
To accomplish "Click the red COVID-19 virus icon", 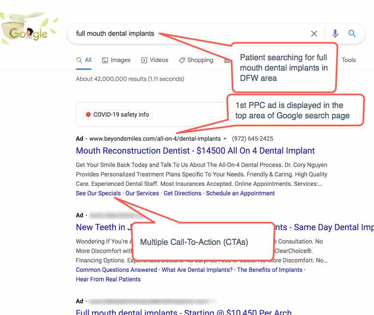I will (88, 115).
